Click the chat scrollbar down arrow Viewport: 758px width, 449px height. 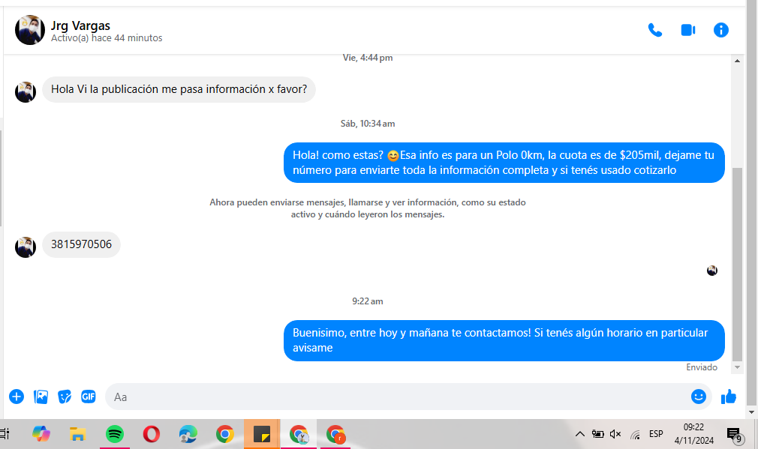737,367
